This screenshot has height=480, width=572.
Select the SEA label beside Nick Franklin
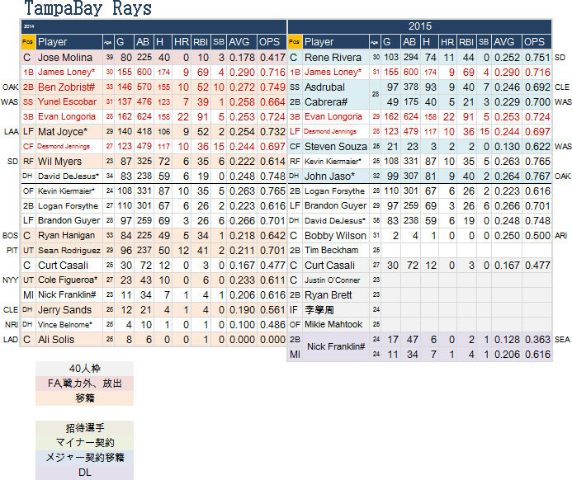coord(562,339)
